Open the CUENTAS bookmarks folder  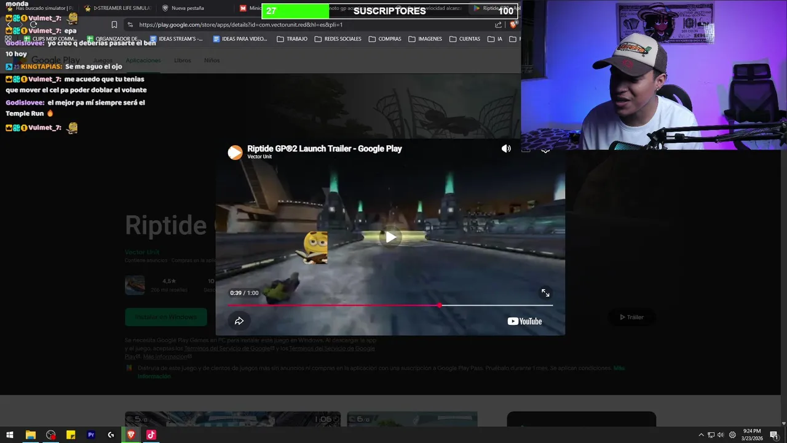465,39
